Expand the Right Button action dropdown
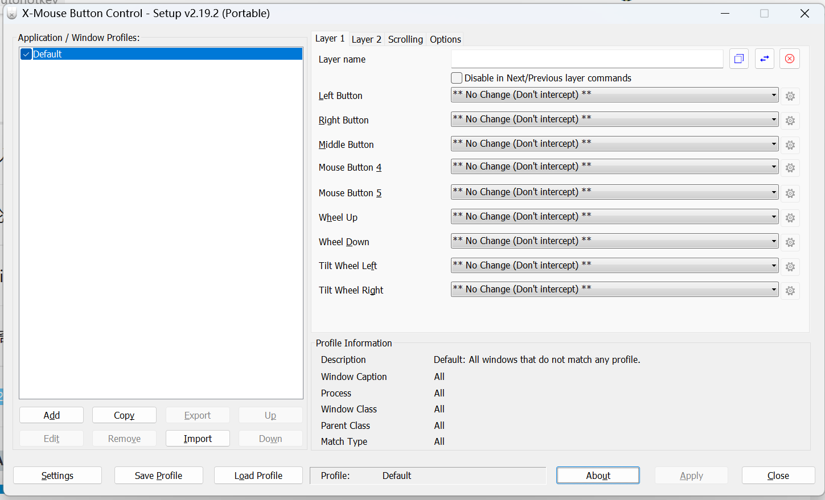This screenshot has height=500, width=825. pos(614,119)
